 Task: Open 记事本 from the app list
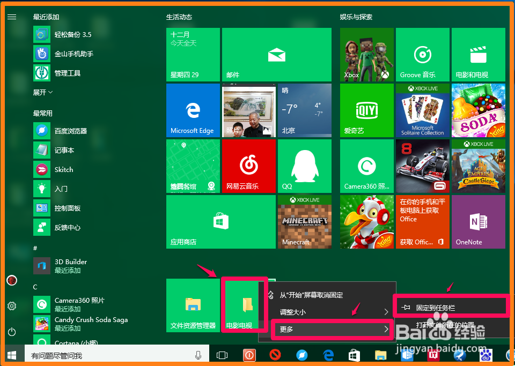coord(54,150)
